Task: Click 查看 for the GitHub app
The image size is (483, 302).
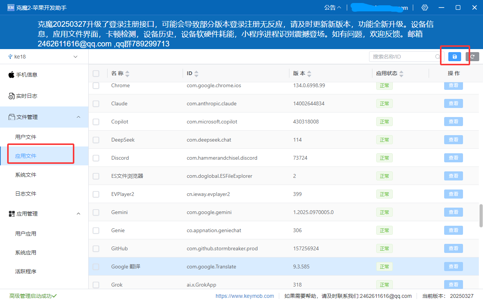Action: point(453,248)
